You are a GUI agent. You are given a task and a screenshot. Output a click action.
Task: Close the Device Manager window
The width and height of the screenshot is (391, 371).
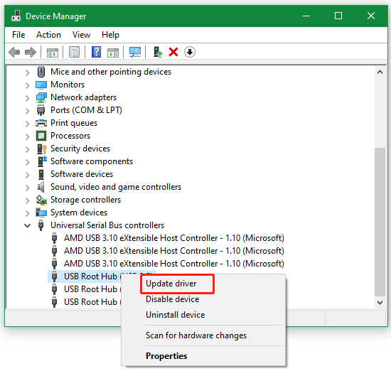[x=371, y=16]
